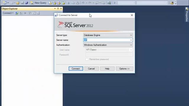Image resolution: width=189 pixels, height=106 pixels.
Task: Click the Paste icon in toolbar
Action: tap(78, 3)
